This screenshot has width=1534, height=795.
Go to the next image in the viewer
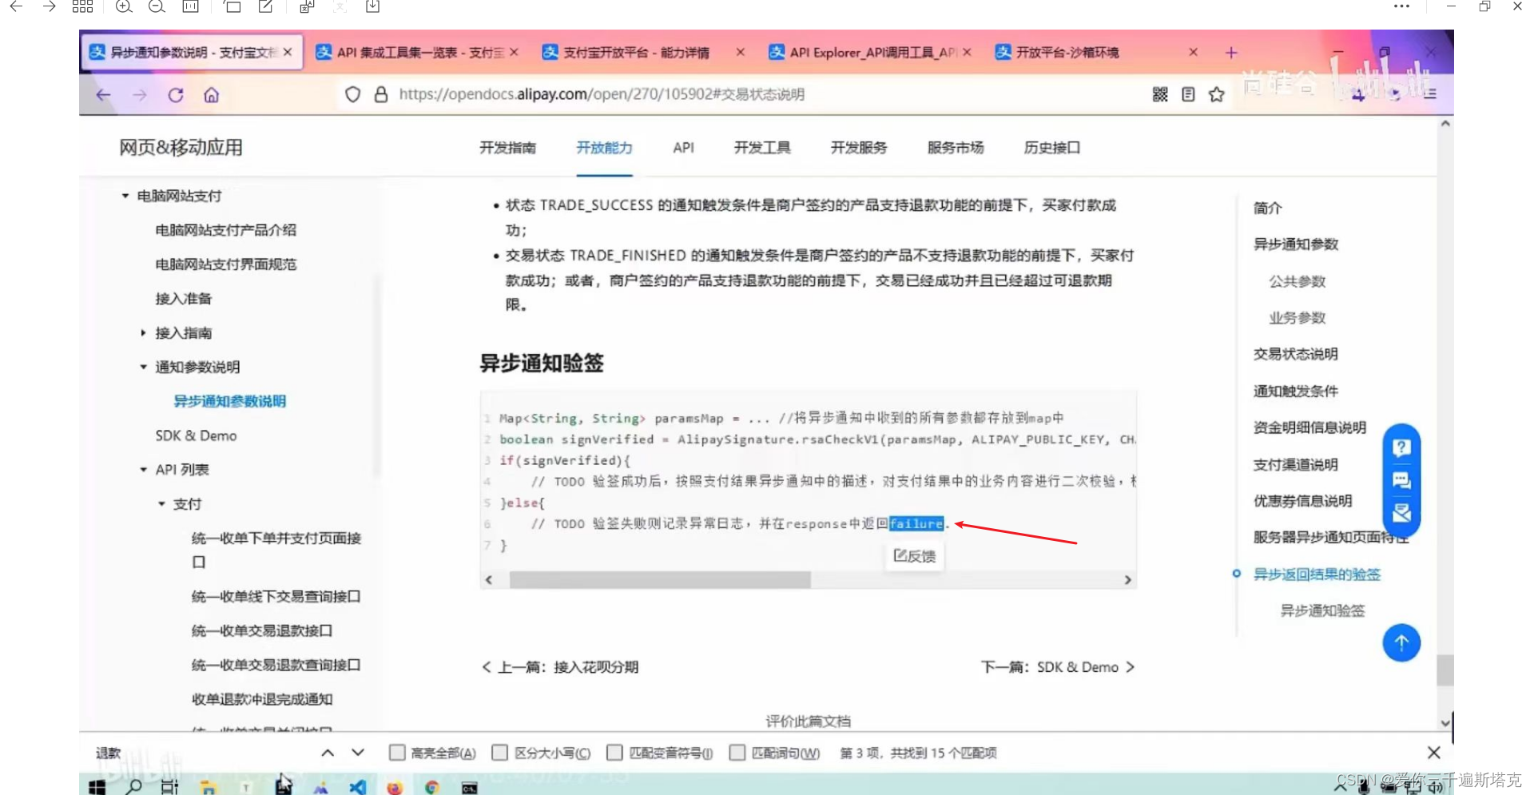(50, 6)
